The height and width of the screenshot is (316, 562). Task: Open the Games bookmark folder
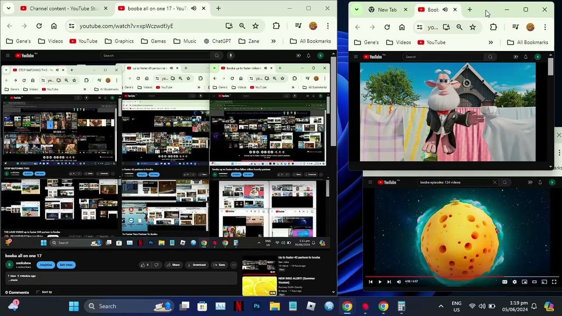tap(153, 41)
